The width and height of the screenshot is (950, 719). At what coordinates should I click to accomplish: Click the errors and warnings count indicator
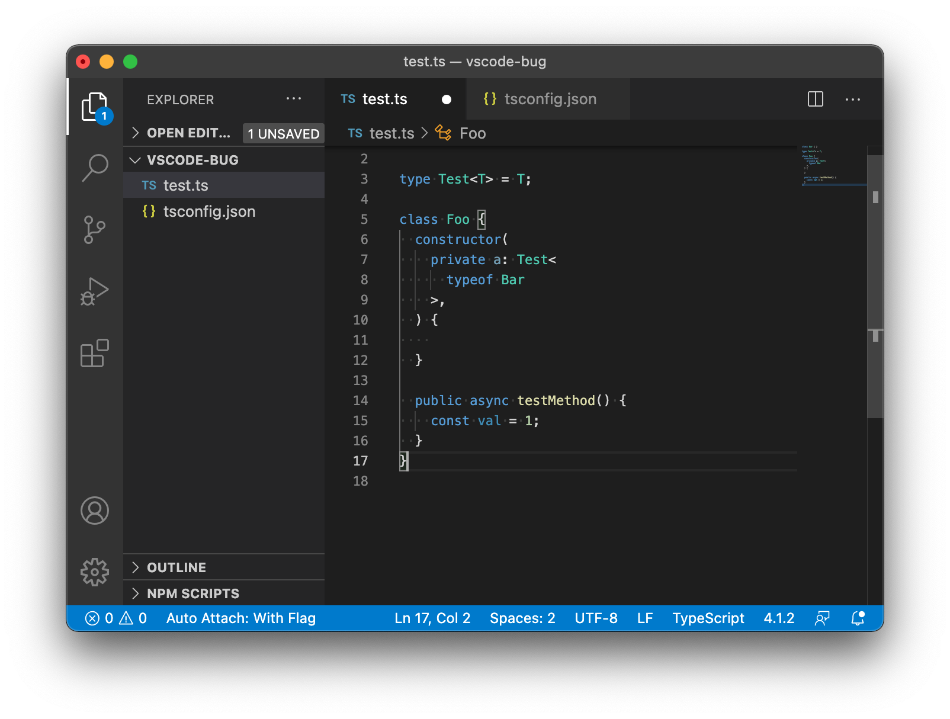click(x=116, y=618)
